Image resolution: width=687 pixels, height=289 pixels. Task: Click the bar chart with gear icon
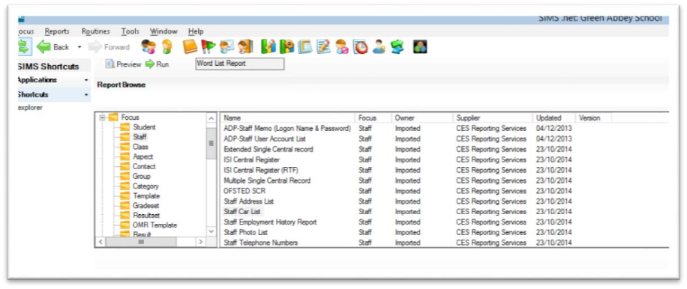pos(287,46)
